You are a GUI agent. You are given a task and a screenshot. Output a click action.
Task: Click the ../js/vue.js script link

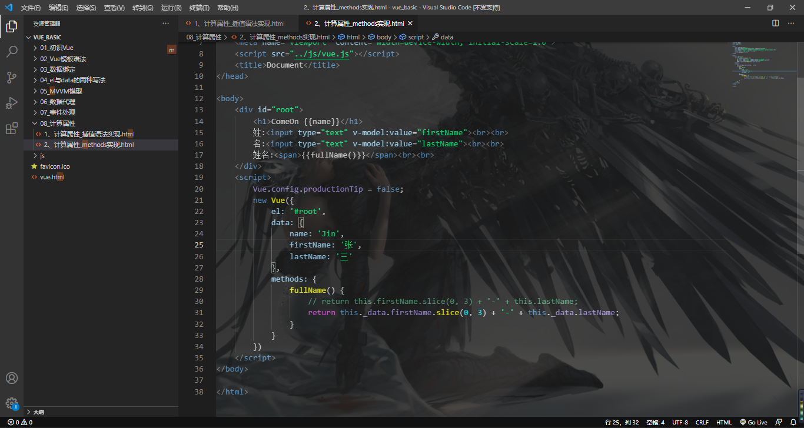pyautogui.click(x=322, y=53)
